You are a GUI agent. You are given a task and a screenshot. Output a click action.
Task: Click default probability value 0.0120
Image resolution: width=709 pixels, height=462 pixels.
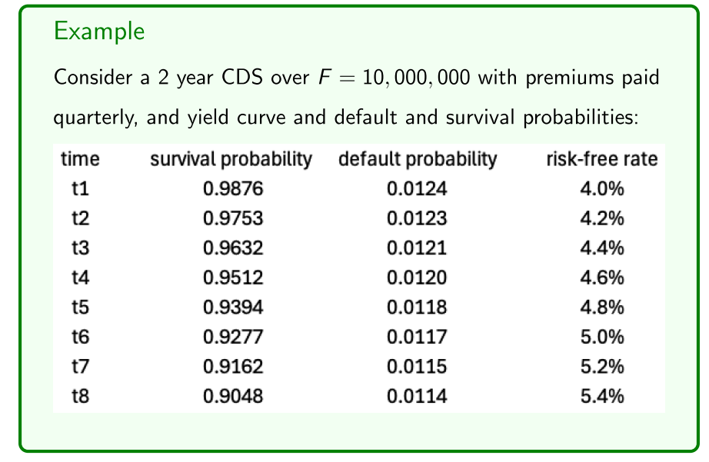coord(418,279)
